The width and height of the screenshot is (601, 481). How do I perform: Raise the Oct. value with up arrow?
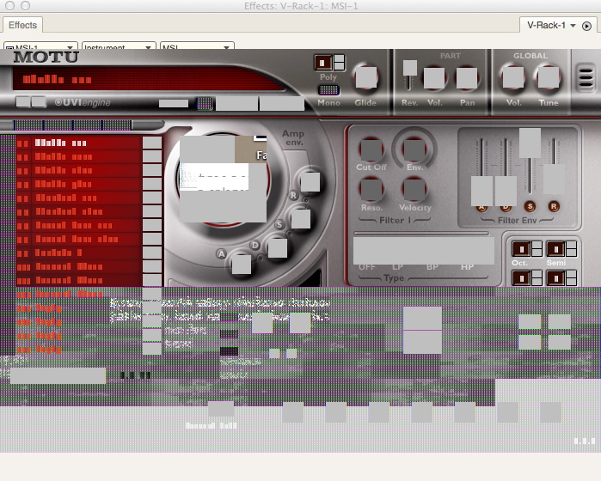(537, 245)
